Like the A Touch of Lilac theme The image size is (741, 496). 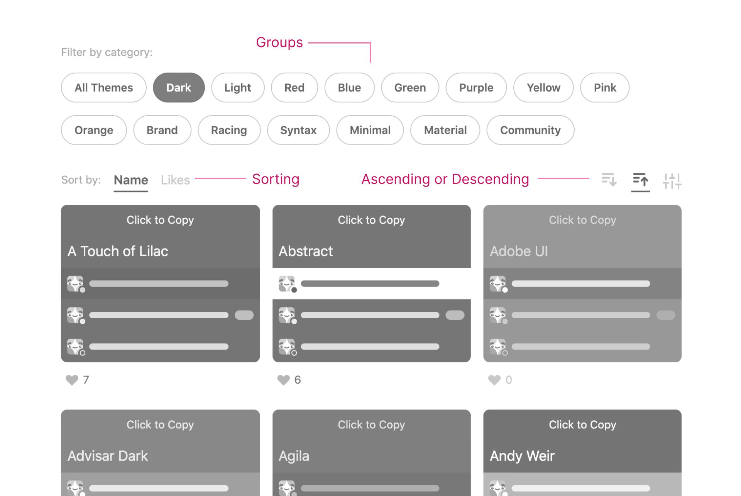click(72, 380)
